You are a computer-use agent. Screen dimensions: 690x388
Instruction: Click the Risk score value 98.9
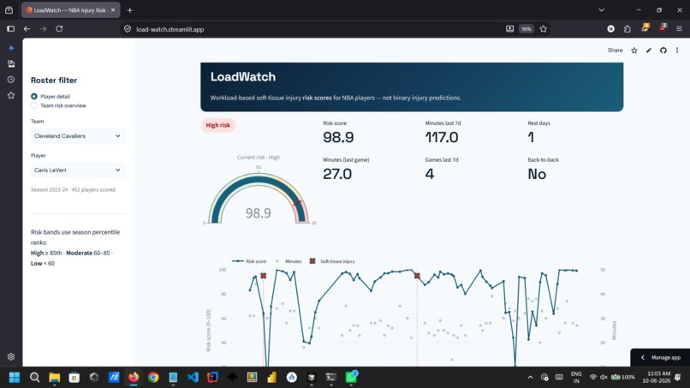click(x=338, y=137)
